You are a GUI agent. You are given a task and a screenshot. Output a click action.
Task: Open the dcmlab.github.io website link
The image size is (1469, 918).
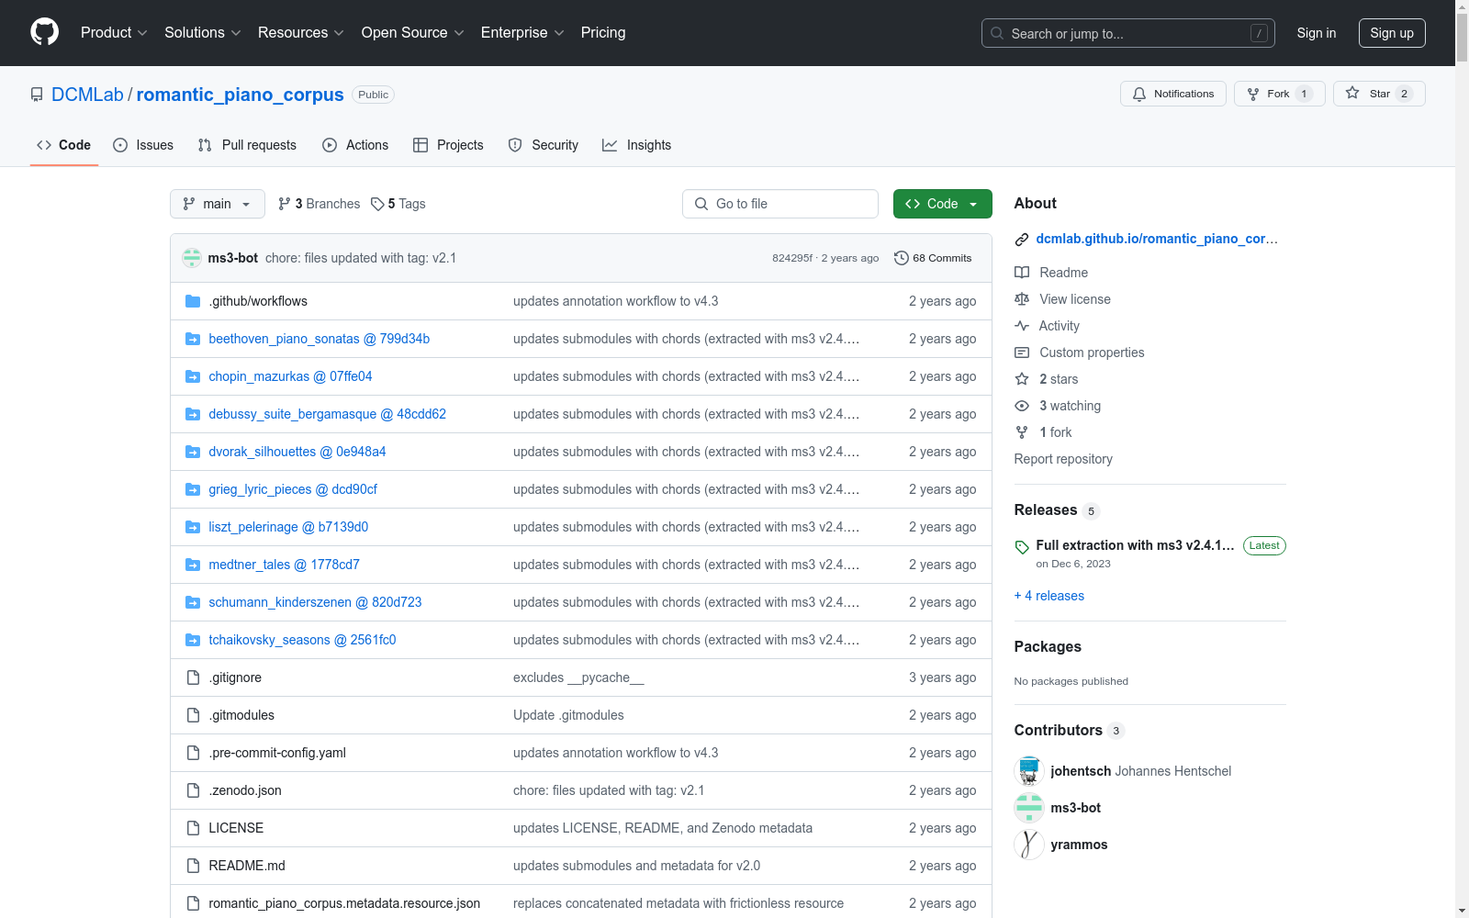point(1157,239)
